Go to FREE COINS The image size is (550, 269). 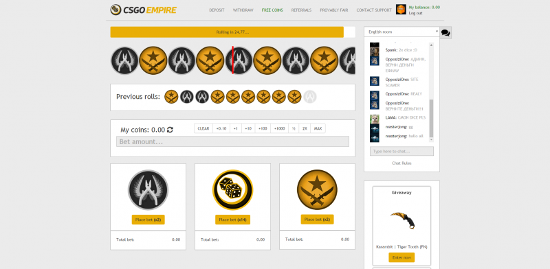(x=272, y=10)
